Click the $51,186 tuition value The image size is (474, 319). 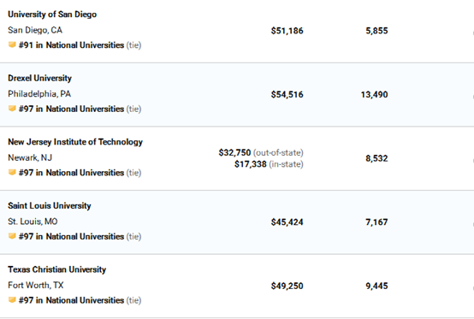287,31
